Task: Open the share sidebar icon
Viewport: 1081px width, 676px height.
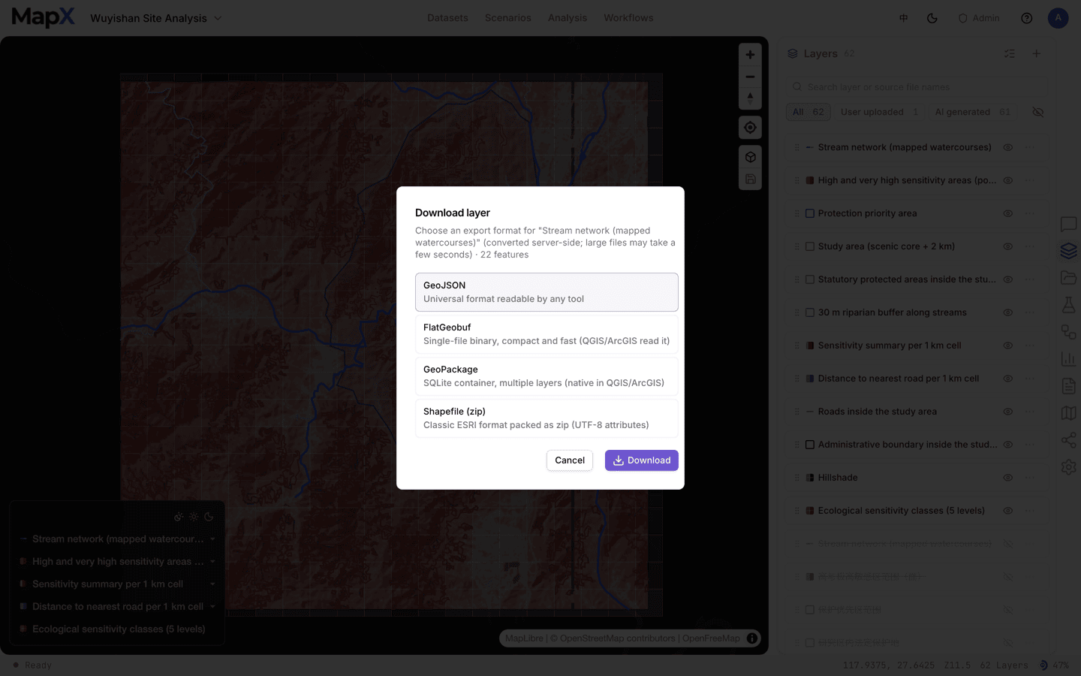Action: coord(1068,440)
